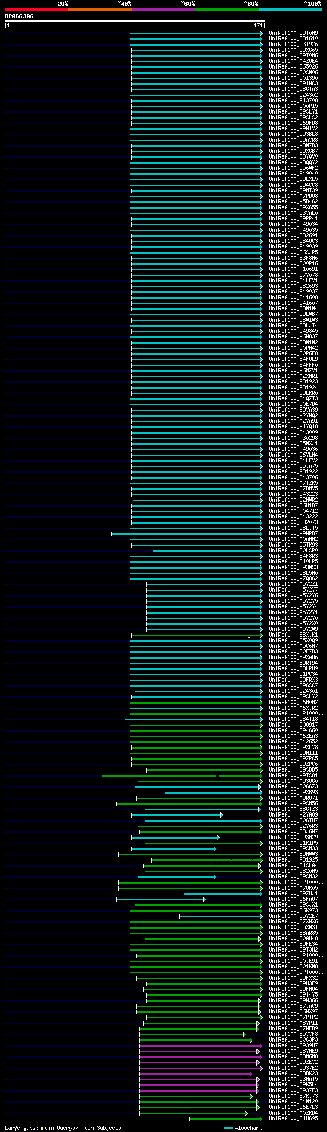Open hit UniRef100_Q9T0M9
This screenshot has width=327, height=1132.
(x=293, y=33)
